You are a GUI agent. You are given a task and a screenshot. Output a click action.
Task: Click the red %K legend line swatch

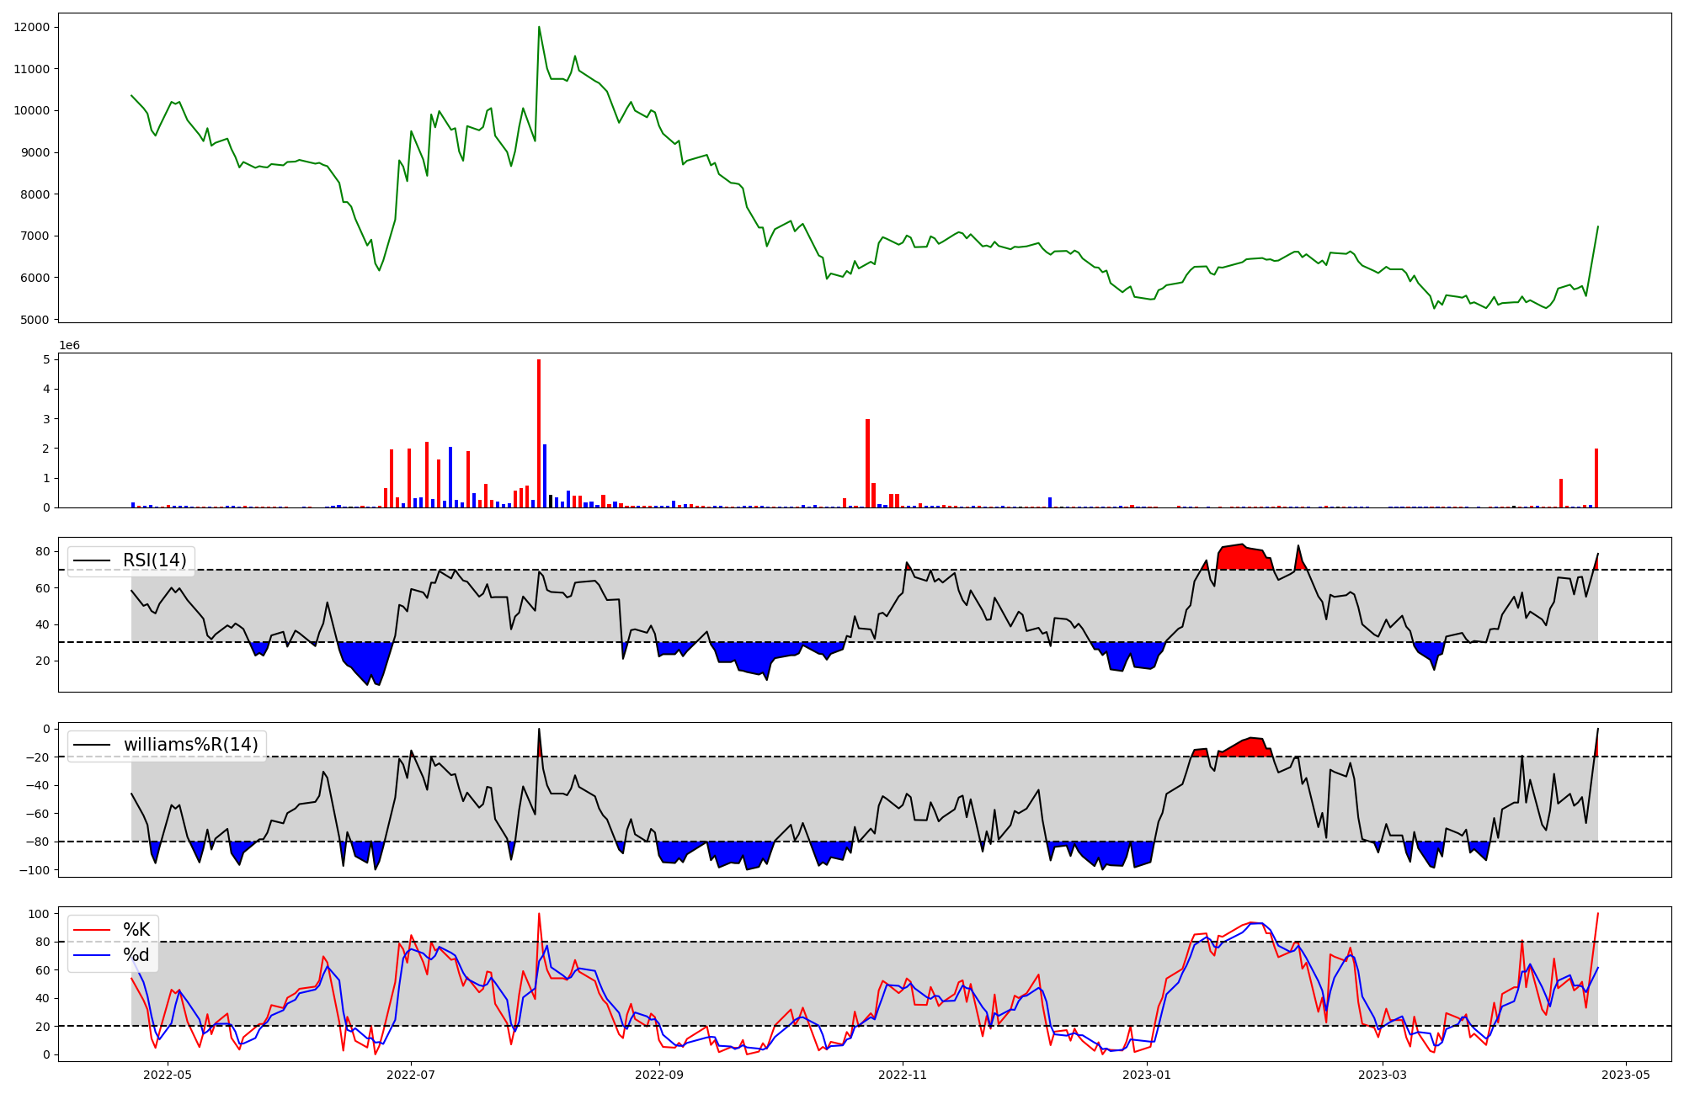pyautogui.click(x=93, y=930)
